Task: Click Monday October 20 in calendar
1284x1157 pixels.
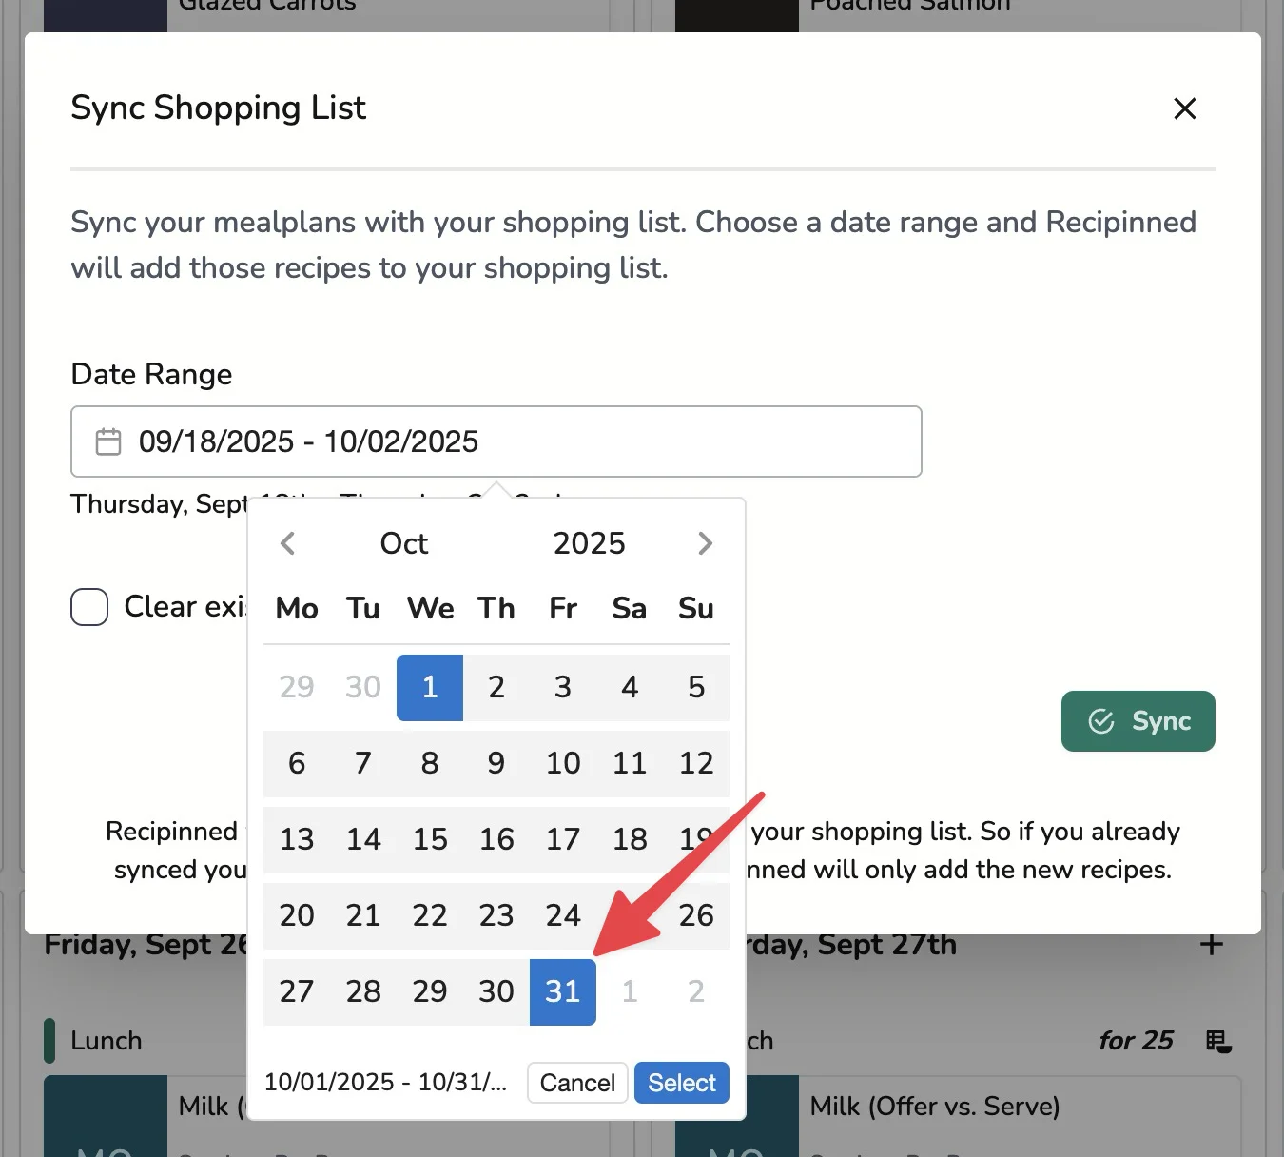Action: 297,915
